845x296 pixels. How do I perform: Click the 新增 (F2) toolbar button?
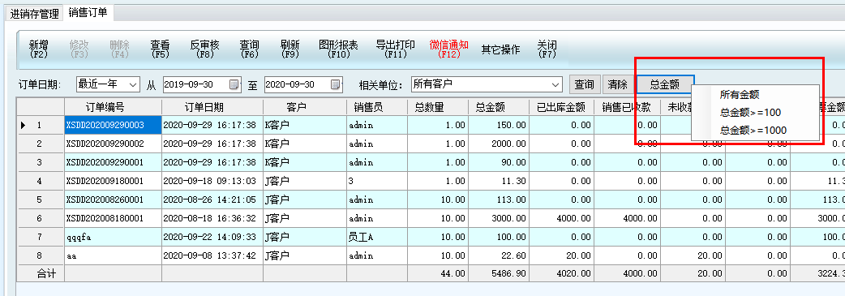[x=38, y=49]
